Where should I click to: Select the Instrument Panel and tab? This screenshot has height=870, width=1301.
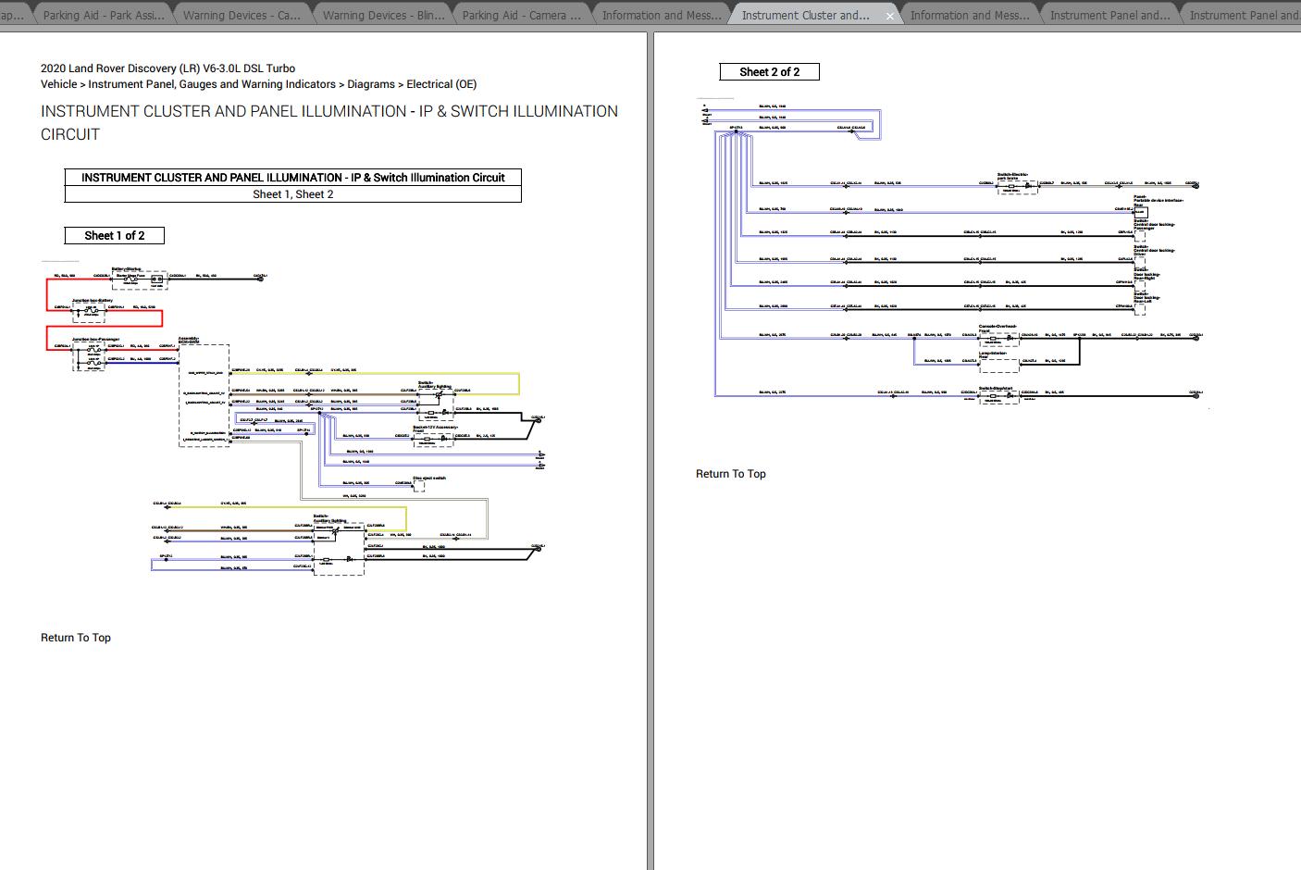tap(1109, 14)
